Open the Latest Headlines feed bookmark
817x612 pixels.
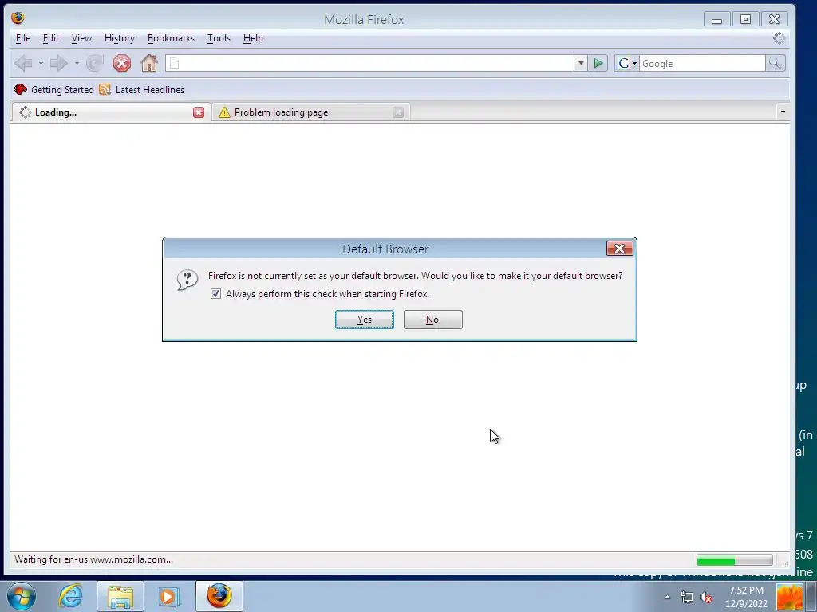click(142, 89)
